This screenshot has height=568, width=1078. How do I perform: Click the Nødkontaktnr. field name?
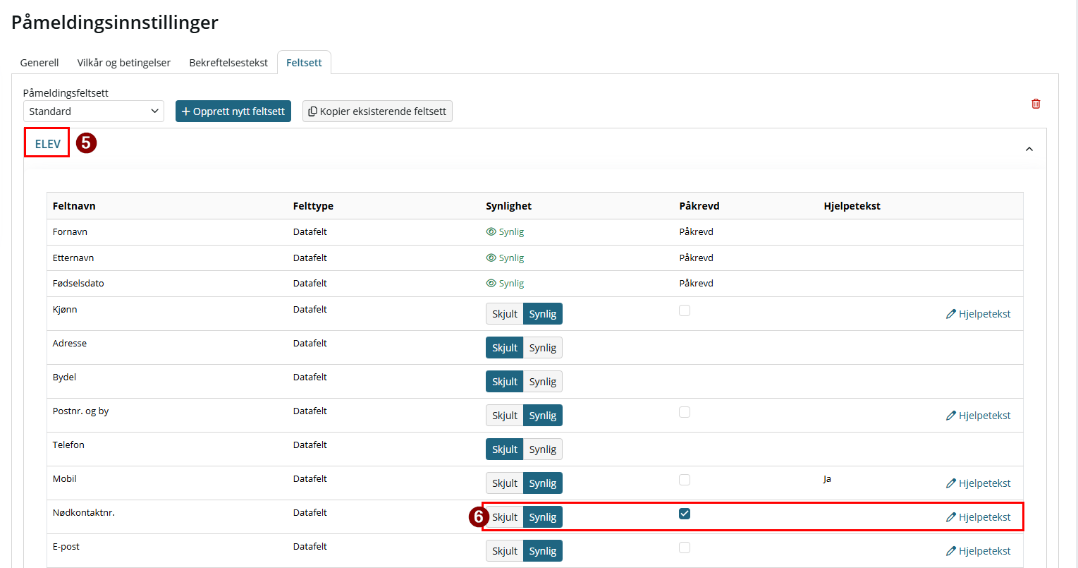point(84,512)
